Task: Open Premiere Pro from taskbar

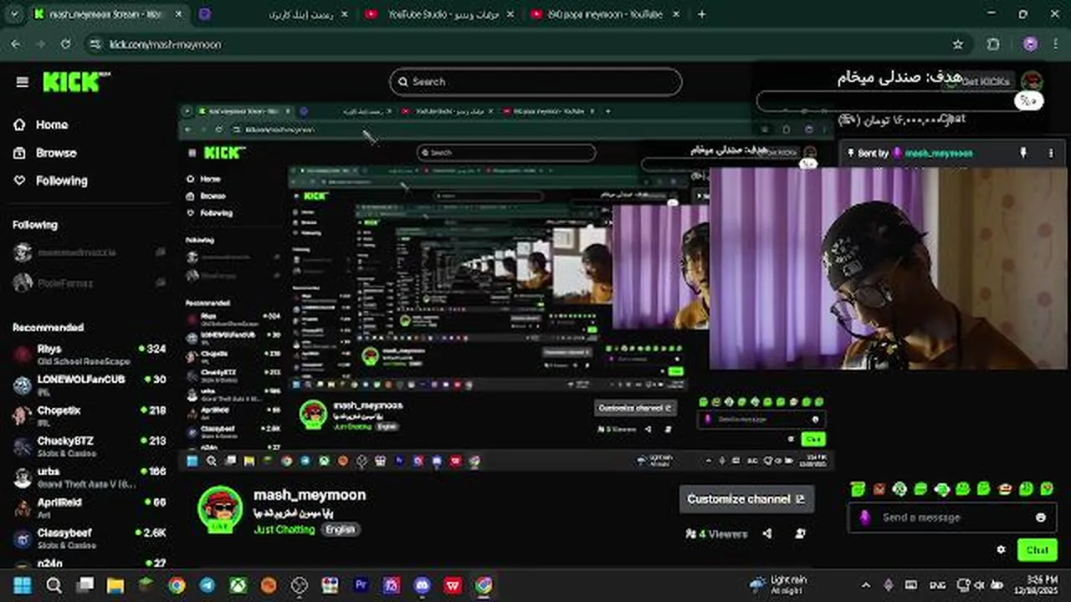Action: (x=361, y=584)
